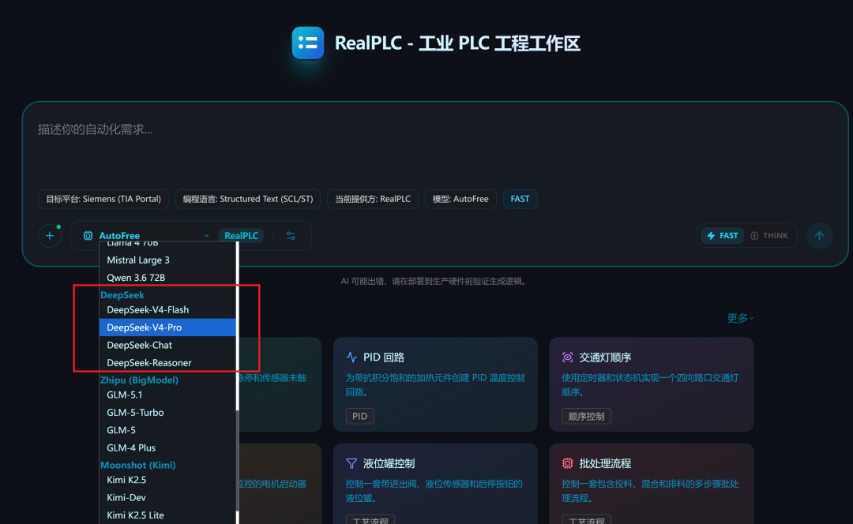Select Mistral Large 3 model
Viewport: 853px width, 524px height.
click(x=167, y=260)
